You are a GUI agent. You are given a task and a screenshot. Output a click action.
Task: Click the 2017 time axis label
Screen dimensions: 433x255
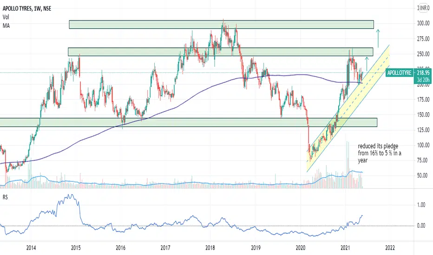click(x=165, y=248)
